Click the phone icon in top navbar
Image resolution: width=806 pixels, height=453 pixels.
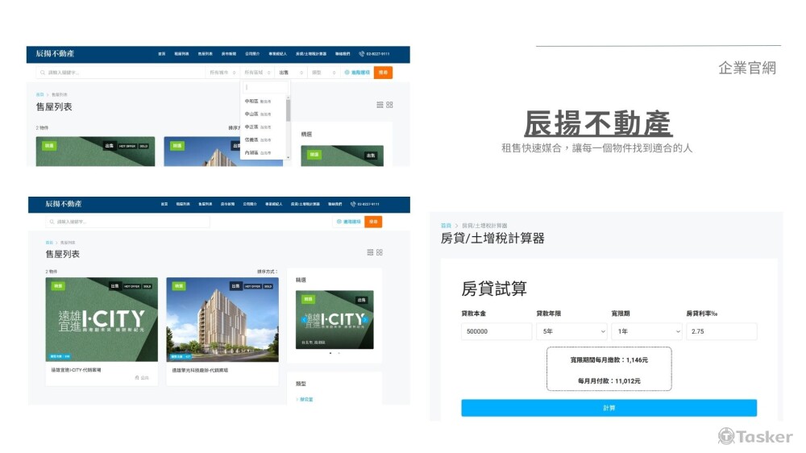point(362,54)
